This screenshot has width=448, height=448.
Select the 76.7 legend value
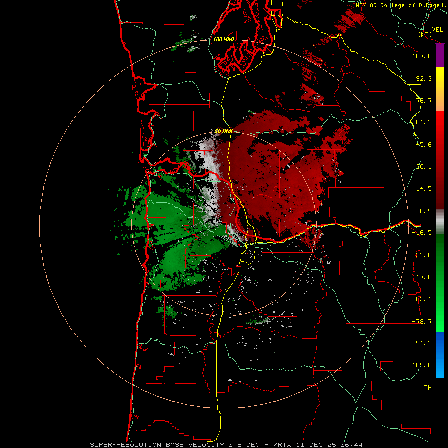click(x=424, y=100)
